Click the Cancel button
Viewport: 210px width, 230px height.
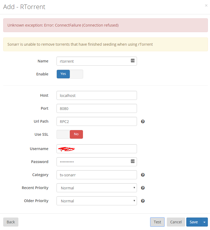coord(176,222)
